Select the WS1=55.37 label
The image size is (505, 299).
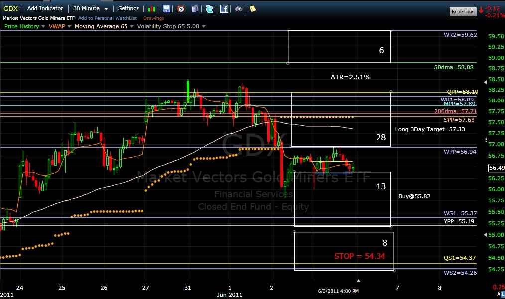(x=460, y=213)
